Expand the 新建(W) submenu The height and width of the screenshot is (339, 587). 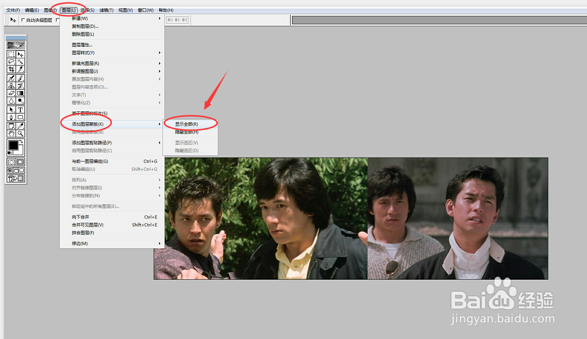(x=112, y=18)
